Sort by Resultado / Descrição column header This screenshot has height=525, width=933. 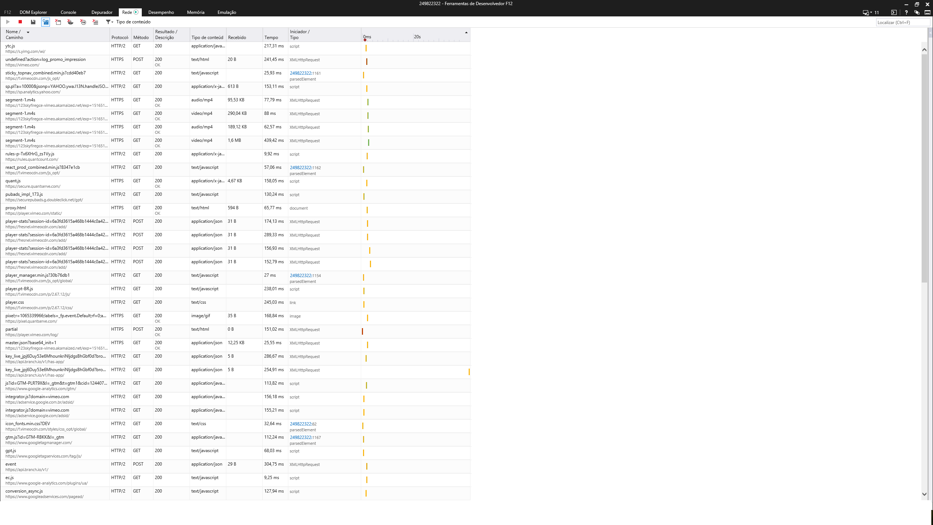tap(171, 35)
